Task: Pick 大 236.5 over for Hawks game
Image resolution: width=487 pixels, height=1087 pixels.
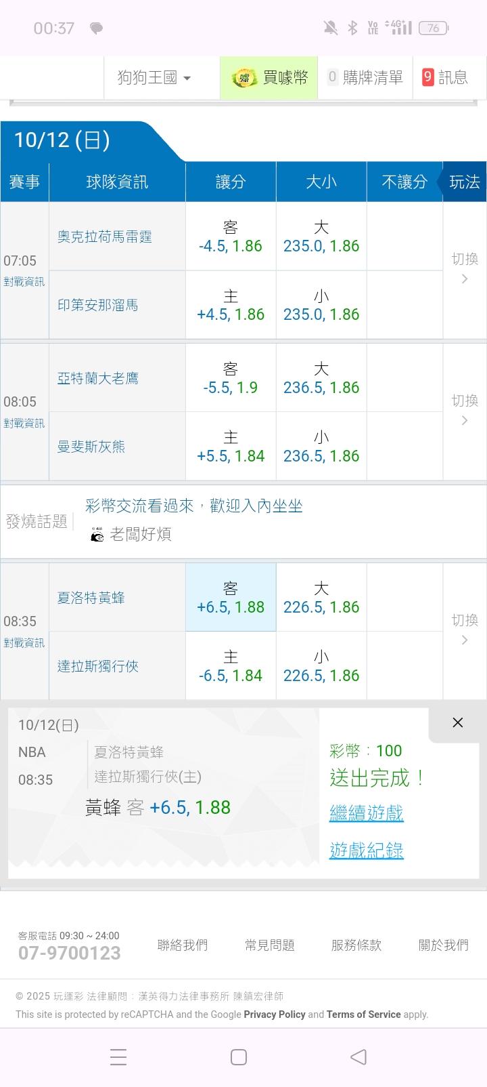Action: coord(321,378)
